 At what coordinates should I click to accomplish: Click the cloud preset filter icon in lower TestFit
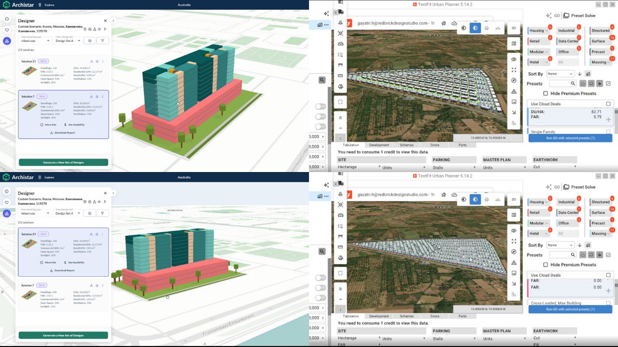pos(583,255)
